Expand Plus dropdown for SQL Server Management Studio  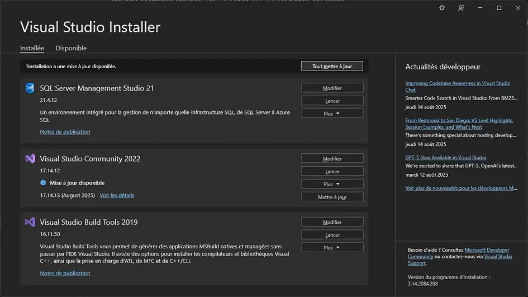[x=332, y=114]
